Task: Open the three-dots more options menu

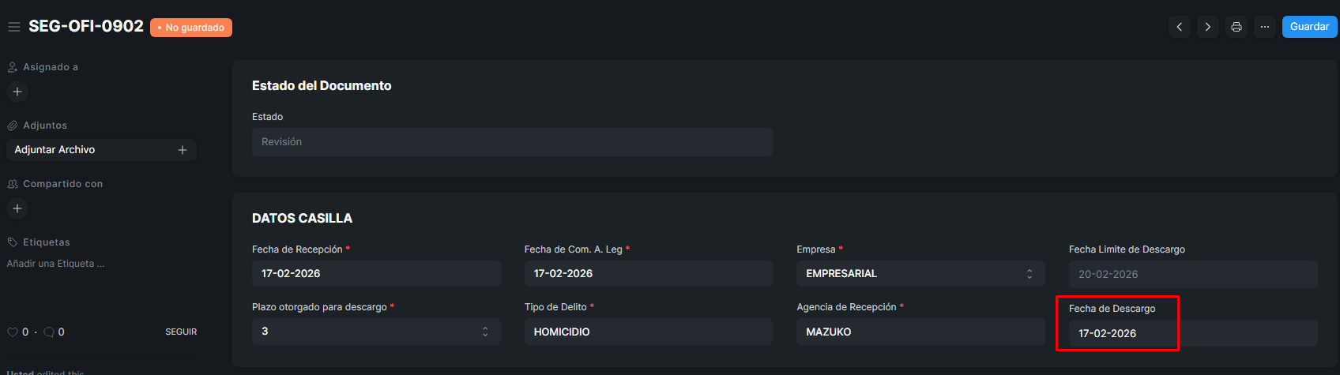Action: coord(1265,27)
